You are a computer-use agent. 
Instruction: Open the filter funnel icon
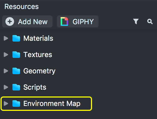pyautogui.click(x=136, y=21)
